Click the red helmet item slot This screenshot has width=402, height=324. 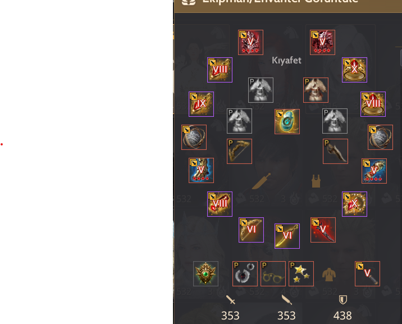coord(250,42)
